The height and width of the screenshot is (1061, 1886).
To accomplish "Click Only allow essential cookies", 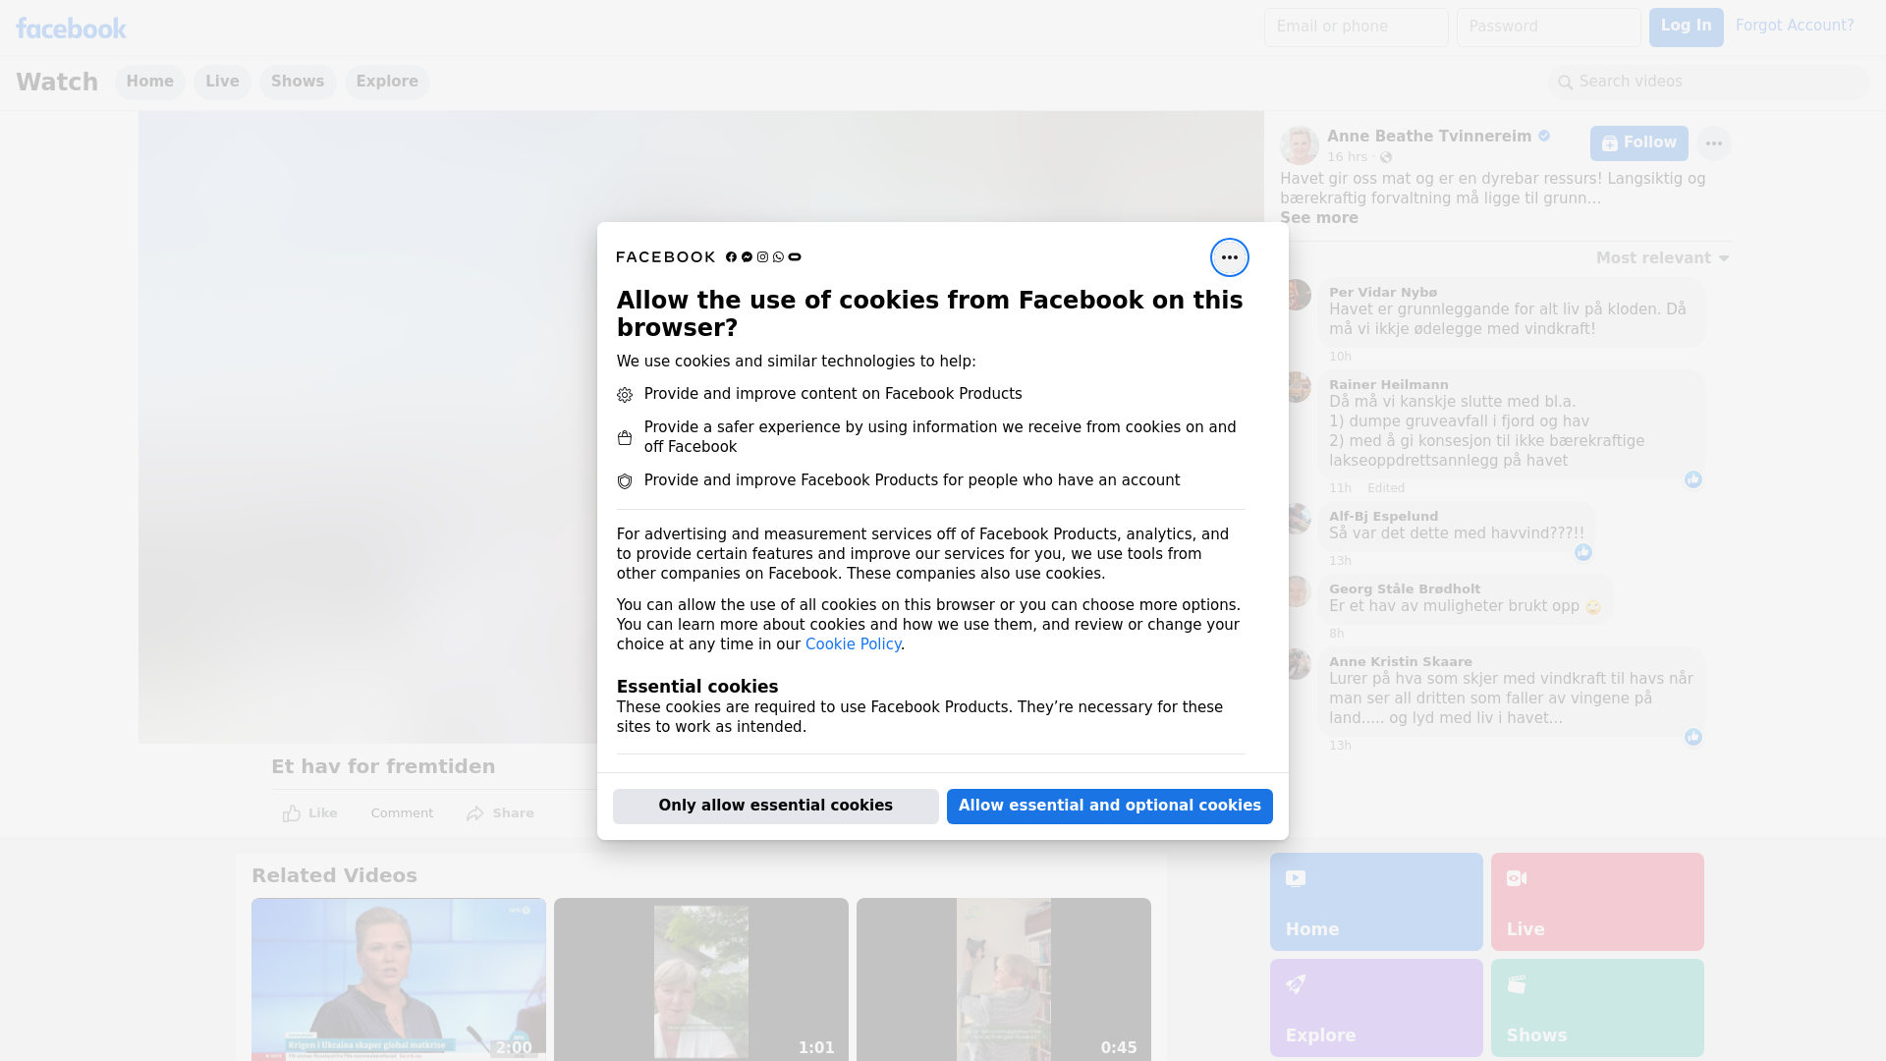I will click(775, 806).
